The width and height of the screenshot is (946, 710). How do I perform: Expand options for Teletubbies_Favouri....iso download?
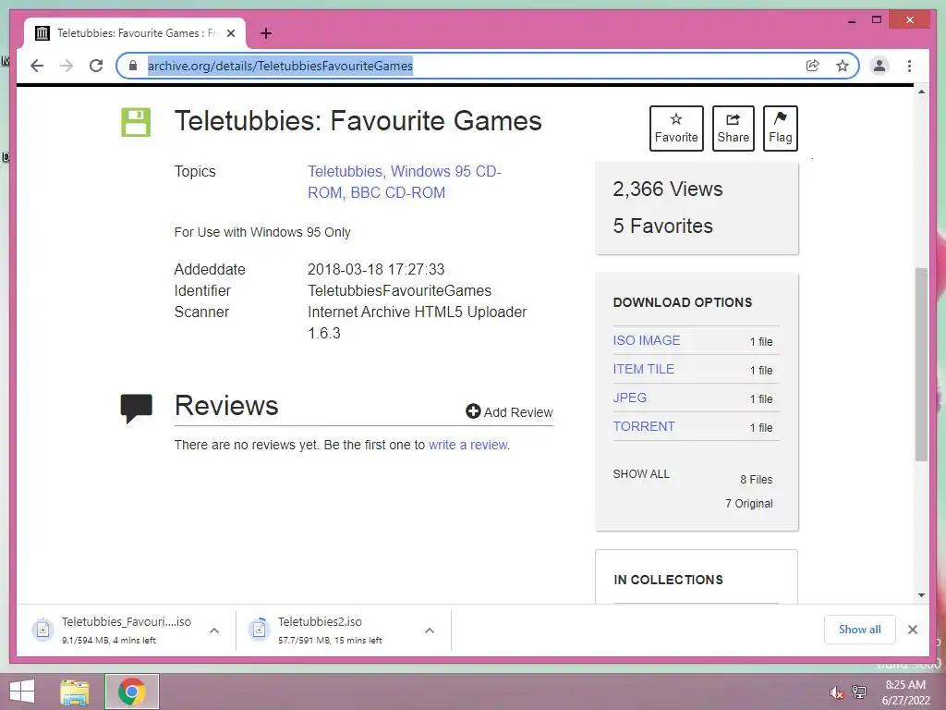(x=214, y=630)
